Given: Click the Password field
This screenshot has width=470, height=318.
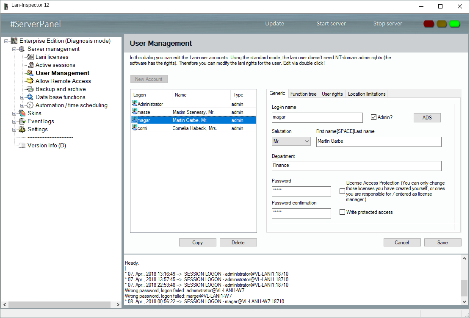Looking at the screenshot, I should click(x=301, y=191).
